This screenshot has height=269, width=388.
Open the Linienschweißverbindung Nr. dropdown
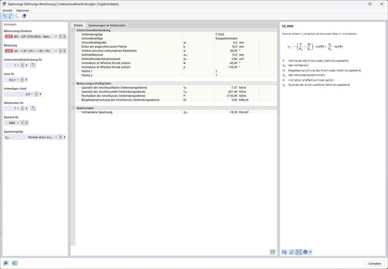click(18, 65)
